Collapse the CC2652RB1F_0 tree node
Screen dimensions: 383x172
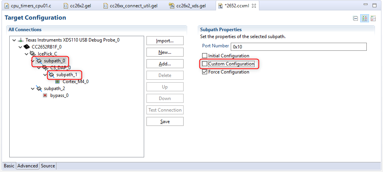point(20,47)
